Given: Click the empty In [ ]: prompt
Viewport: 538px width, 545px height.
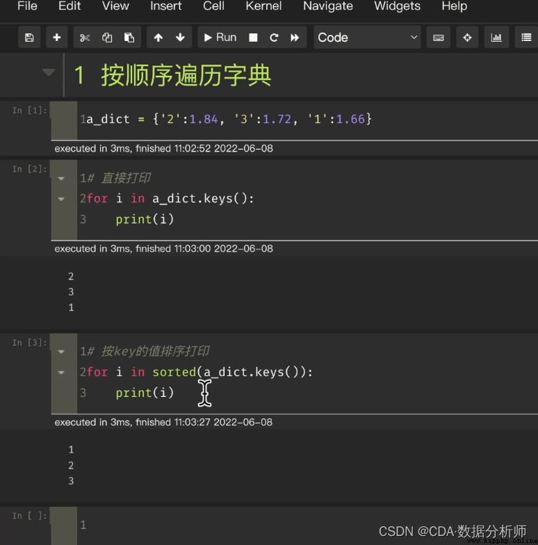Looking at the screenshot, I should coord(29,516).
